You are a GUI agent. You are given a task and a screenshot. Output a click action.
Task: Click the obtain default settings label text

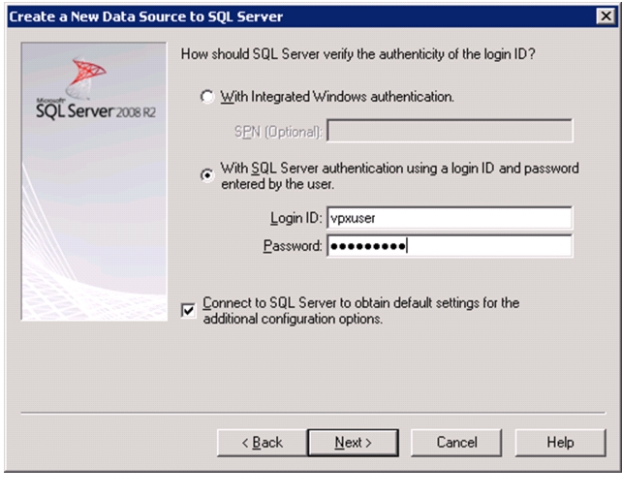click(x=361, y=311)
